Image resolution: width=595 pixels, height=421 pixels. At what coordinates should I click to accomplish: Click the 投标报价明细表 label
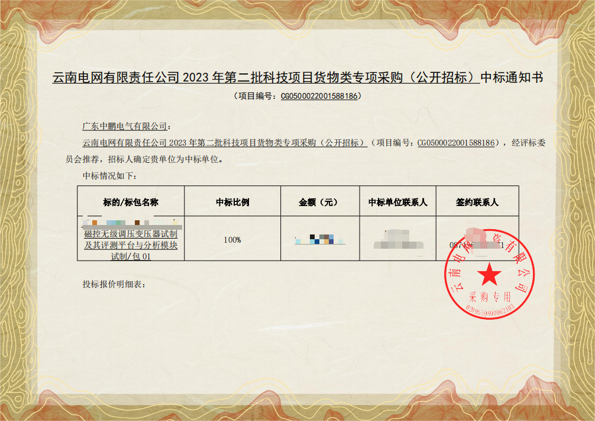tap(114, 284)
